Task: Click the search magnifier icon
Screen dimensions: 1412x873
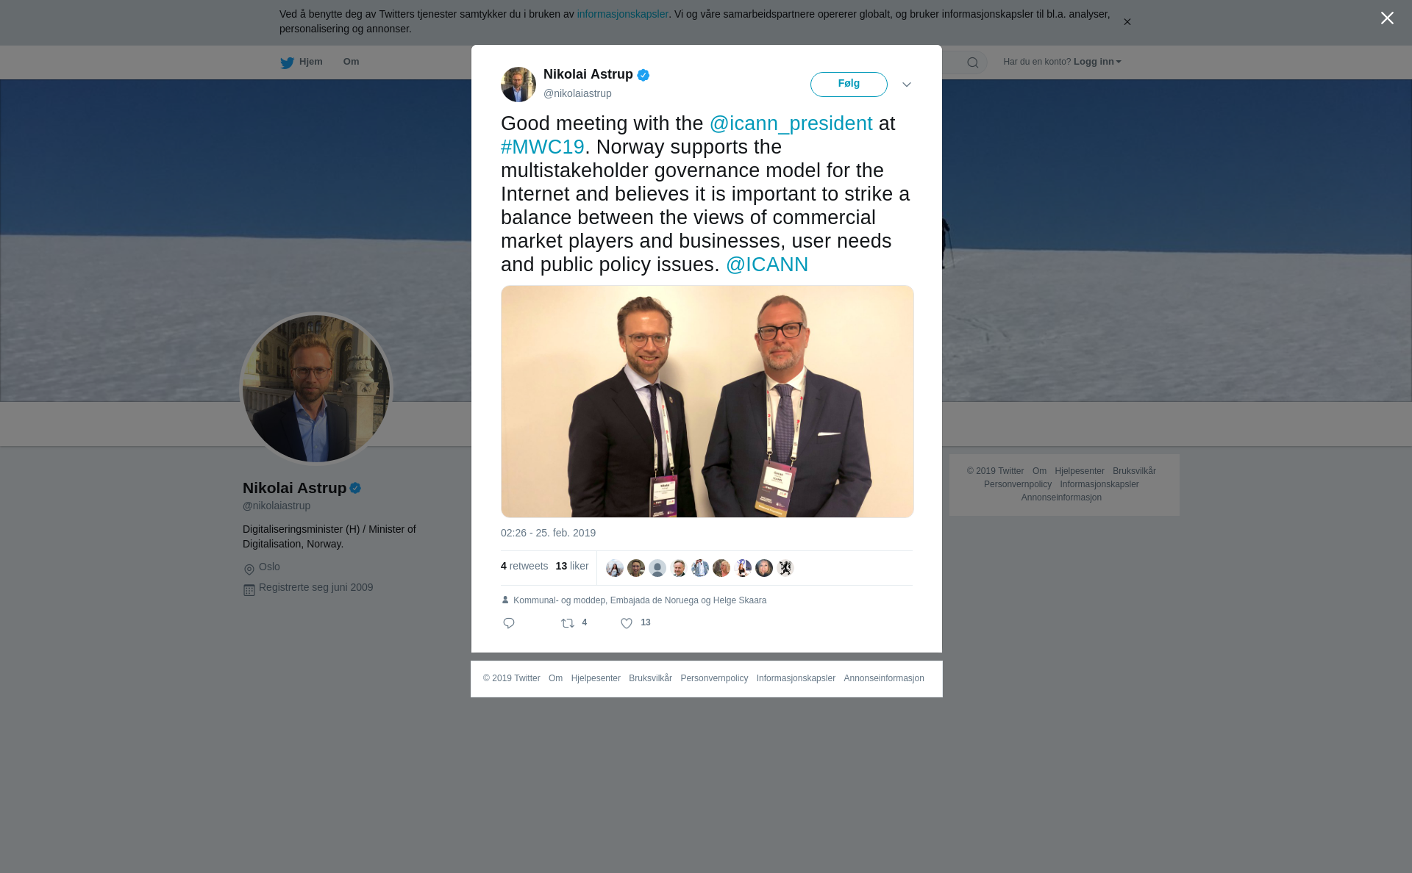Action: tap(973, 62)
